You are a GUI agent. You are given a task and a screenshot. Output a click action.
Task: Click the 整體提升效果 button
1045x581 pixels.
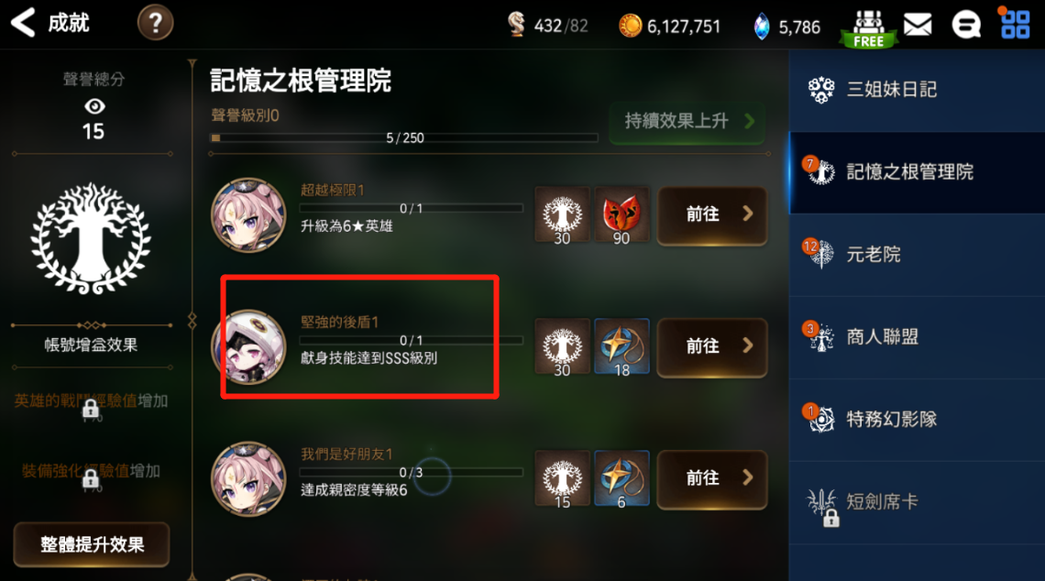coord(92,544)
